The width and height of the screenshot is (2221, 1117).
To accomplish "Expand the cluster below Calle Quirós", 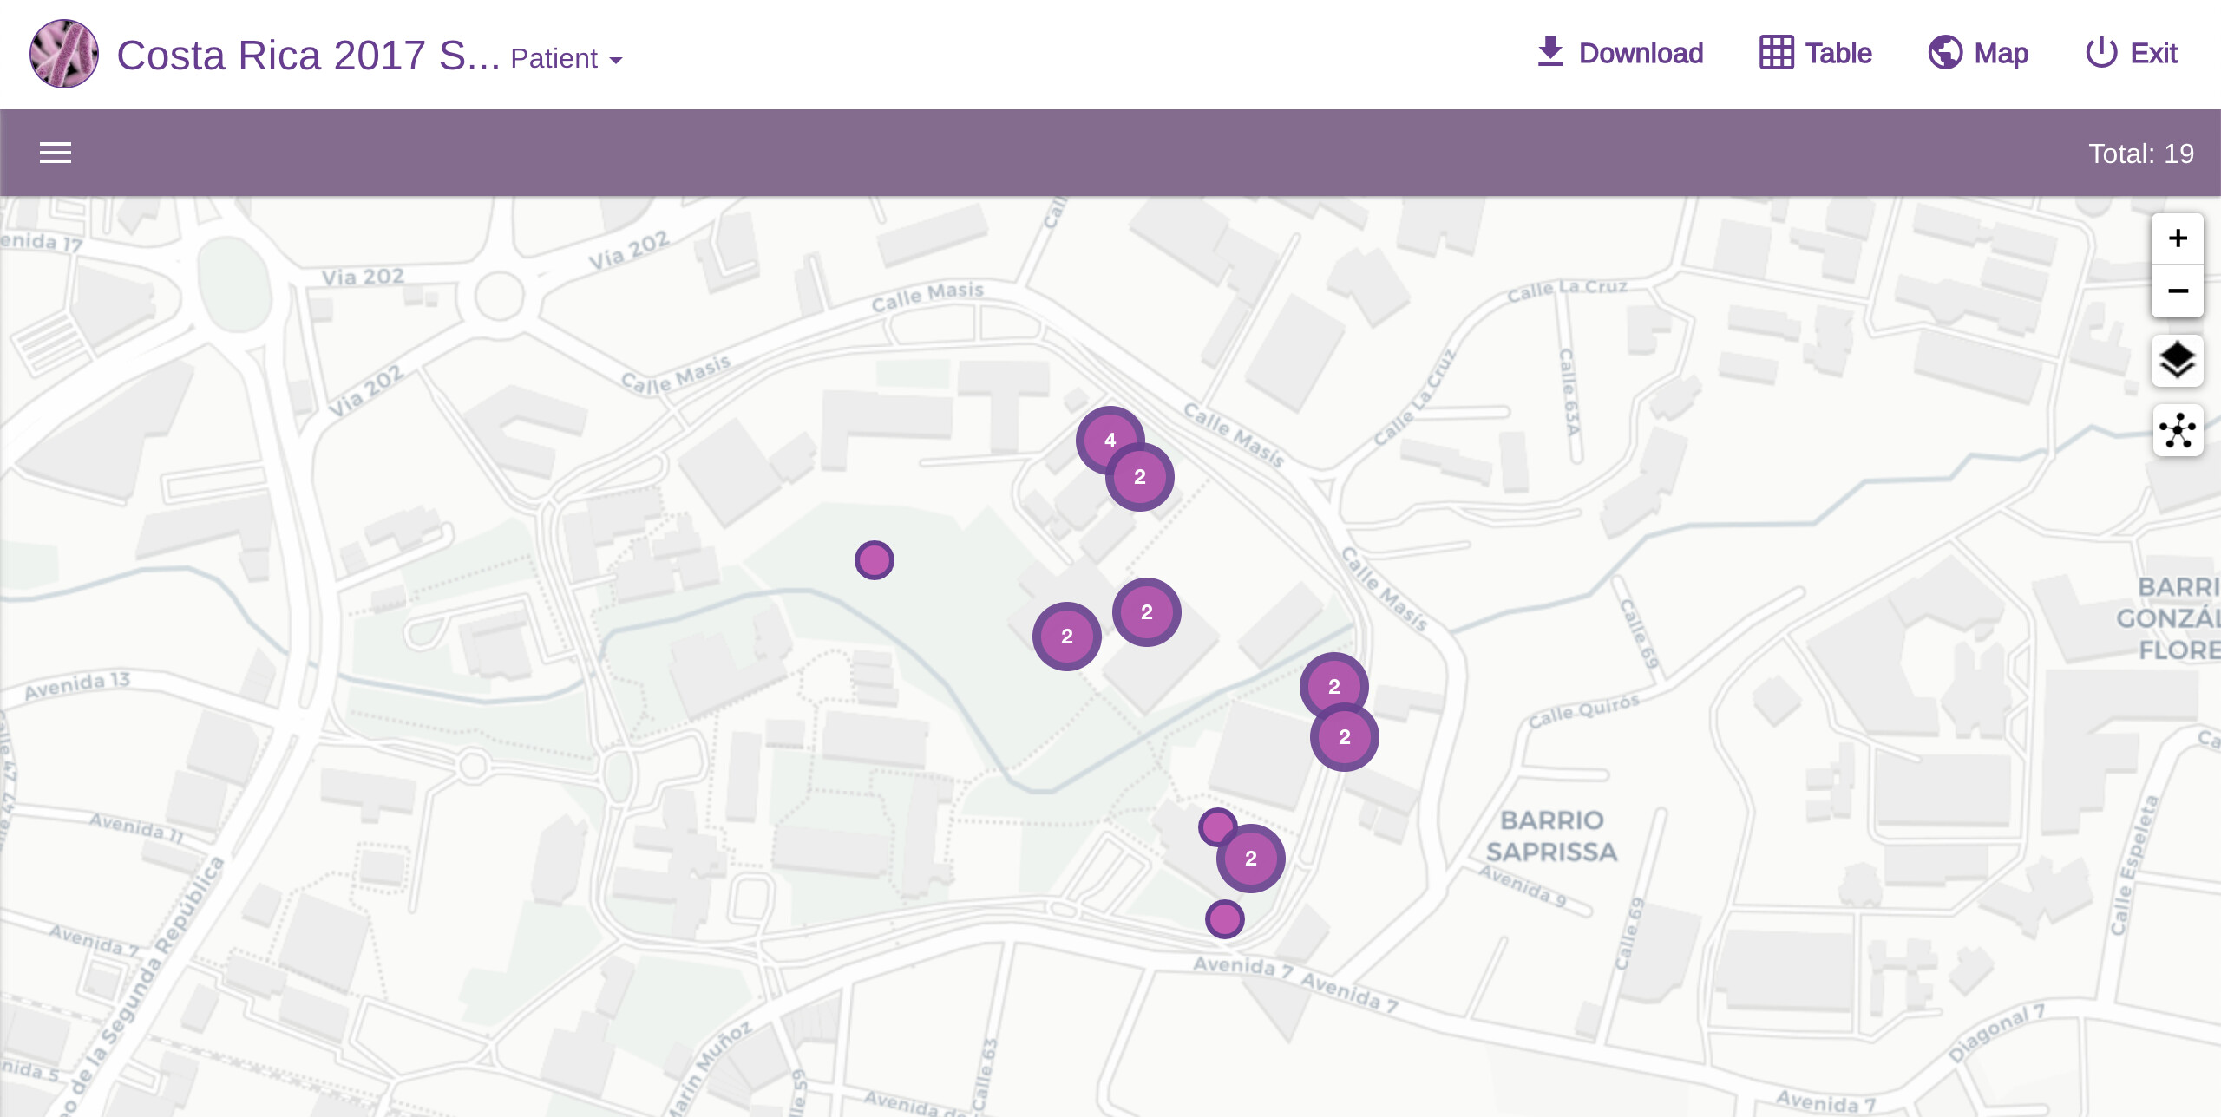I will (1345, 738).
